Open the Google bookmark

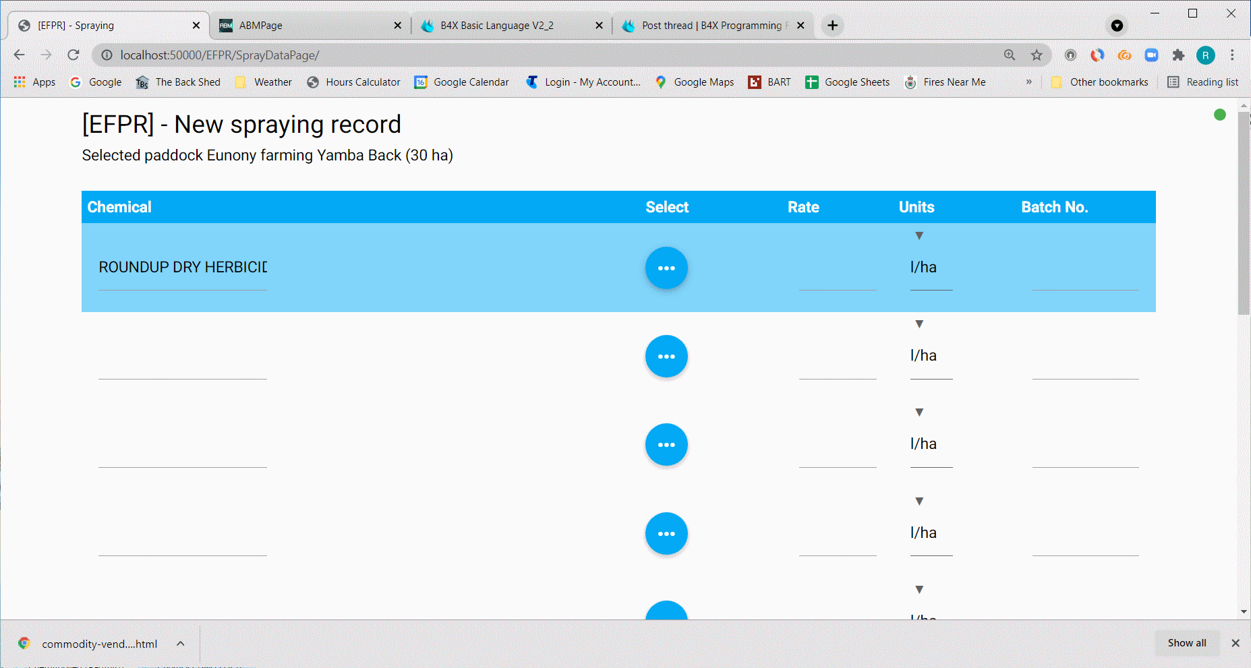click(x=96, y=82)
